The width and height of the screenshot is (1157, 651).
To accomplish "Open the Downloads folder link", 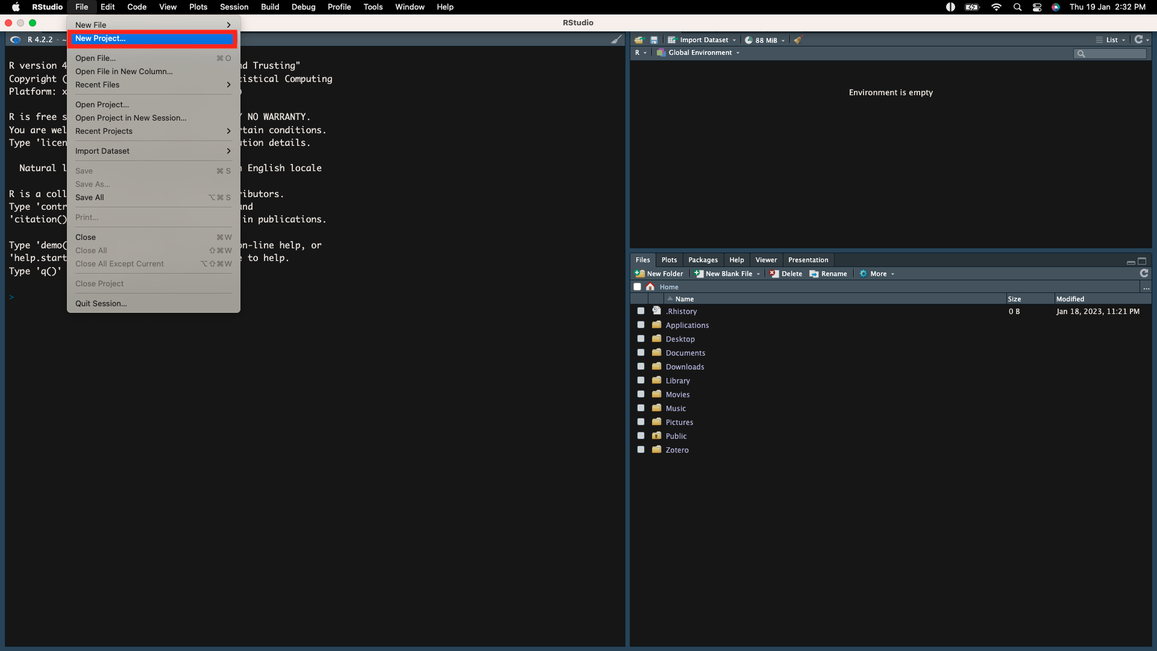I will point(685,366).
